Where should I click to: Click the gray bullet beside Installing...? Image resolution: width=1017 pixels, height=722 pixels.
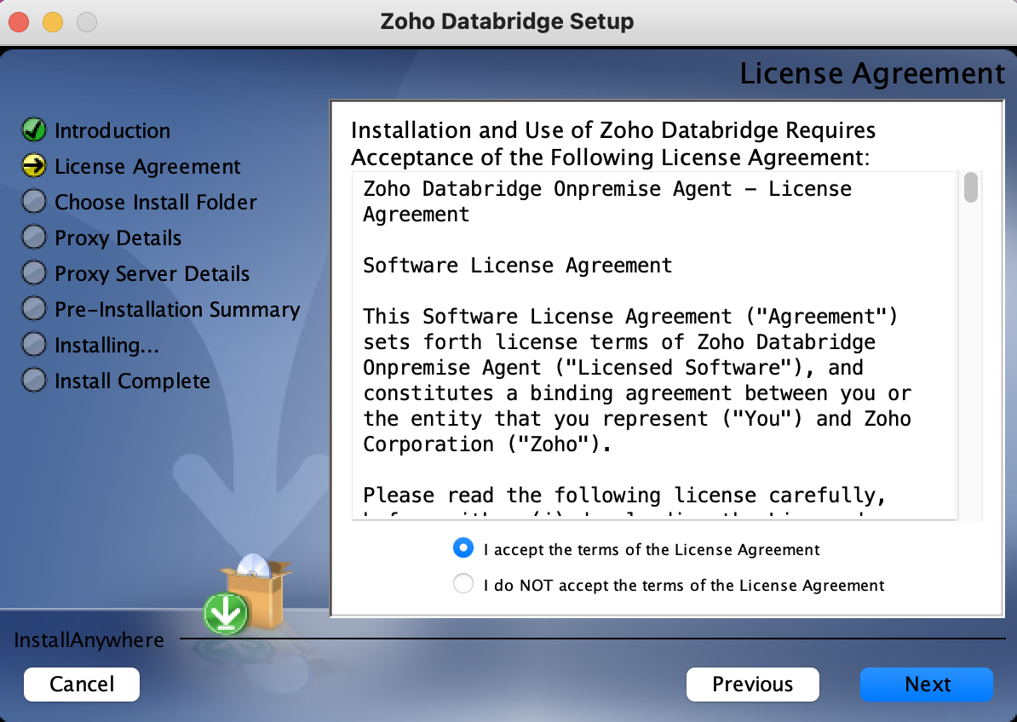coord(34,344)
